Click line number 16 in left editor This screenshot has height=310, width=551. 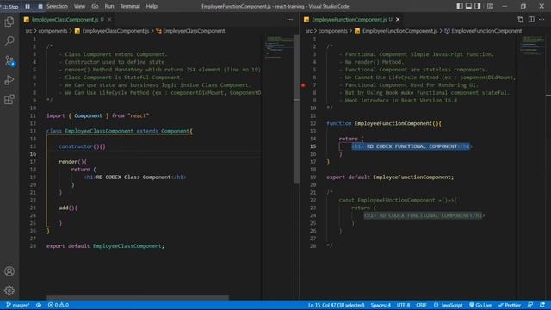[33, 154]
